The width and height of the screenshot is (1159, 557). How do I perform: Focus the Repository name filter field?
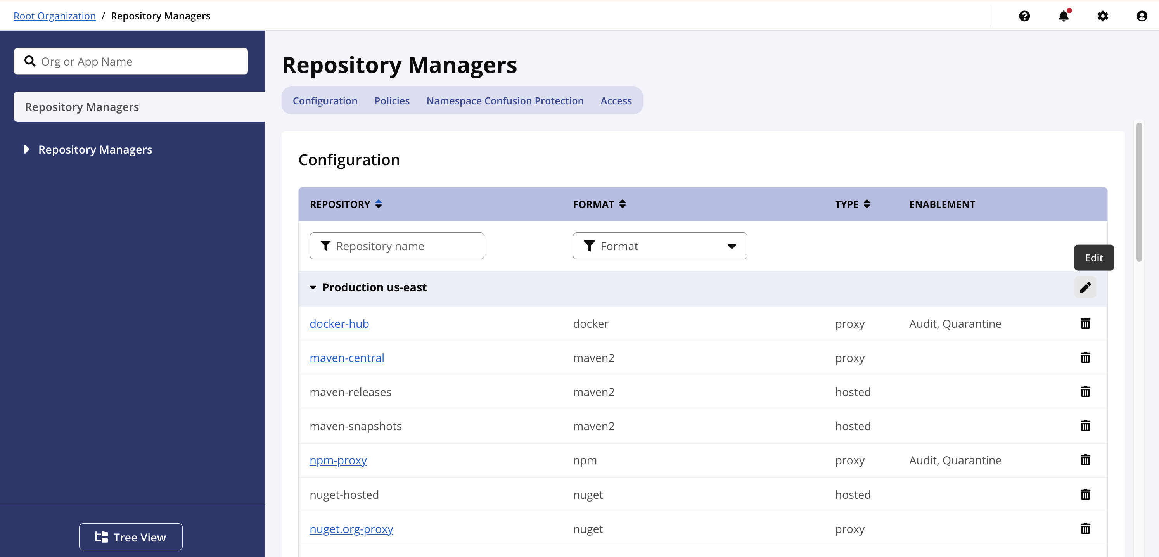pos(397,246)
